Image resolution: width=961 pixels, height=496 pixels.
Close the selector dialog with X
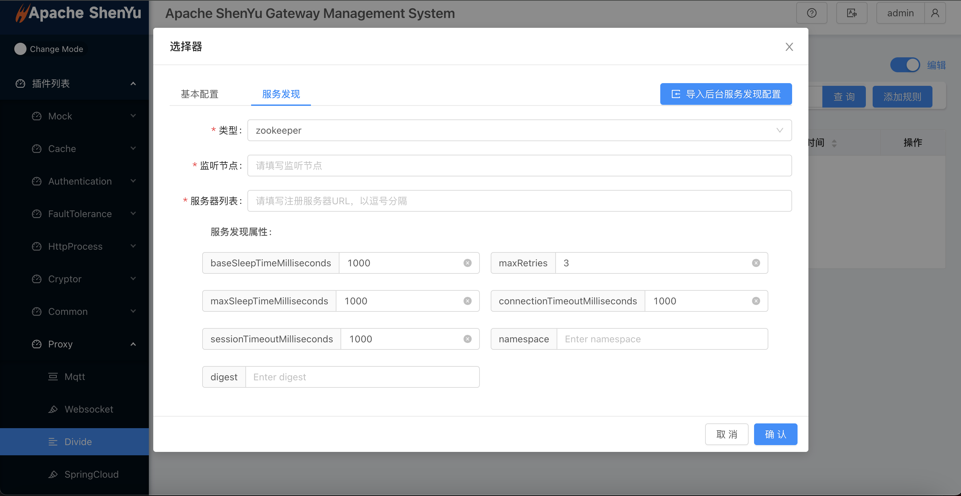pyautogui.click(x=789, y=47)
